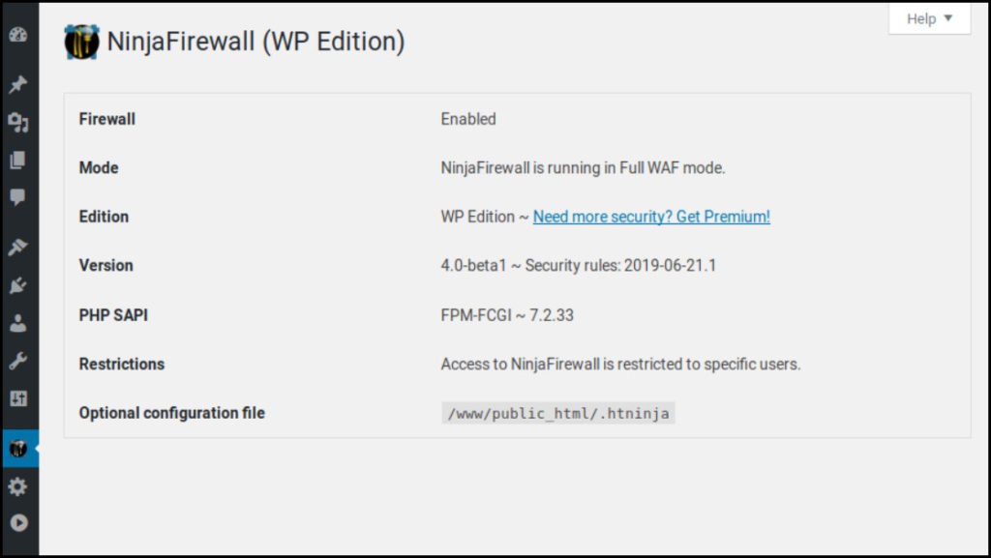Viewport: 991px width, 558px height.
Task: Open Settings via the sliders icon
Action: pyautogui.click(x=17, y=398)
